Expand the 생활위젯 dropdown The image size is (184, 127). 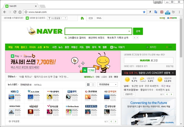coord(130,94)
